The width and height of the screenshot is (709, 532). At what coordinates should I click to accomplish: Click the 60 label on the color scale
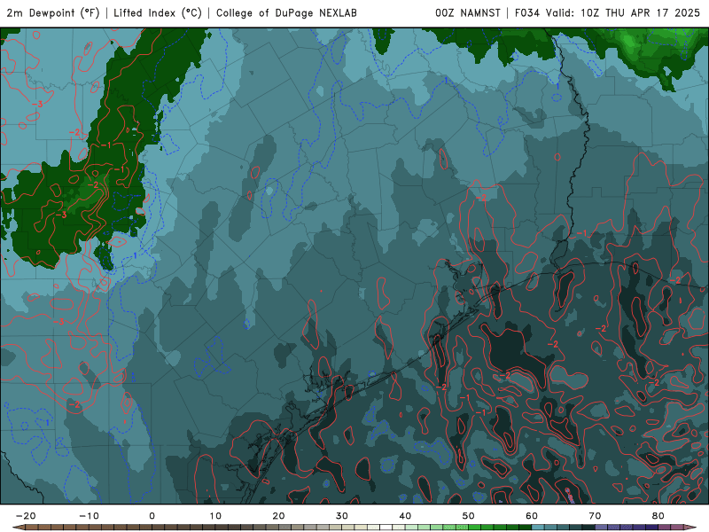coord(532,516)
